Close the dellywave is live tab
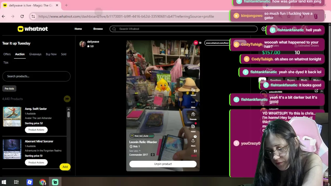This screenshot has height=186, width=331. click(x=57, y=5)
